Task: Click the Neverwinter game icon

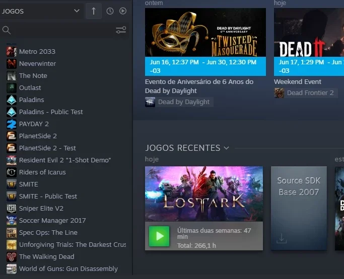Action: coord(12,63)
